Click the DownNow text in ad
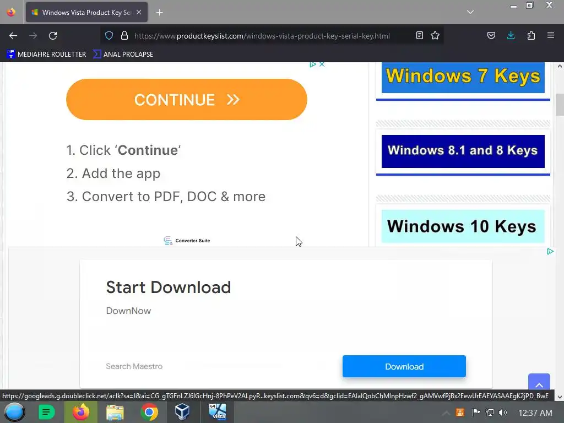Viewport: 564px width, 423px height. pos(128,311)
